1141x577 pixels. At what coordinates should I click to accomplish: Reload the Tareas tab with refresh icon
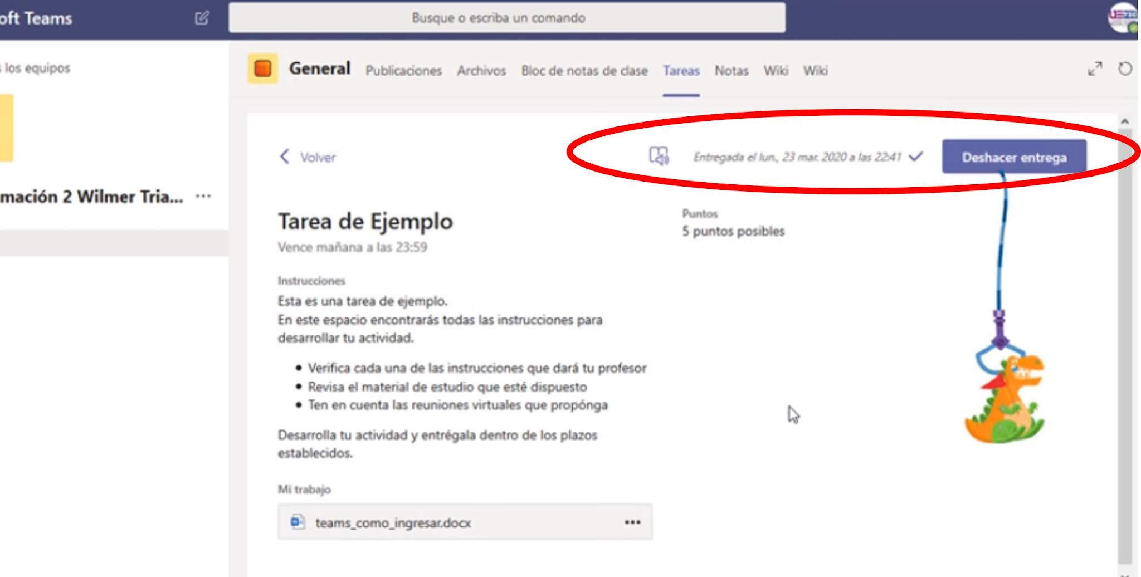click(1125, 69)
